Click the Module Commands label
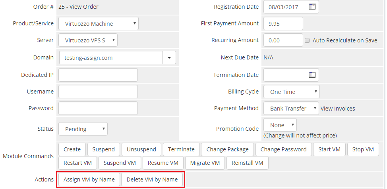The height and width of the screenshot is (189, 387). (x=28, y=156)
